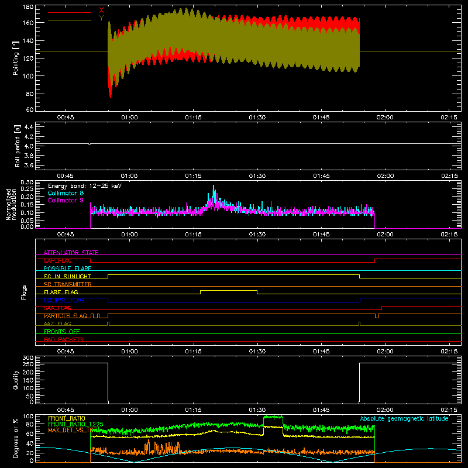468x468 pixels.
Task: Select the ECLIPSE_FLAG label
Action: coord(64,300)
